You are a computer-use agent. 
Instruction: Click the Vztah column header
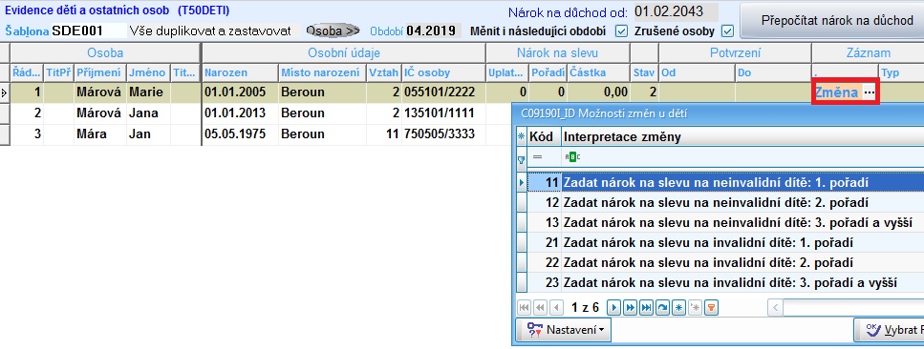(x=383, y=73)
